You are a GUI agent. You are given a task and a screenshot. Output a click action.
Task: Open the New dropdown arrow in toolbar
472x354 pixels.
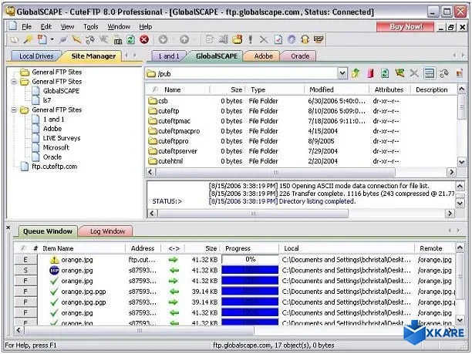tap(52, 39)
